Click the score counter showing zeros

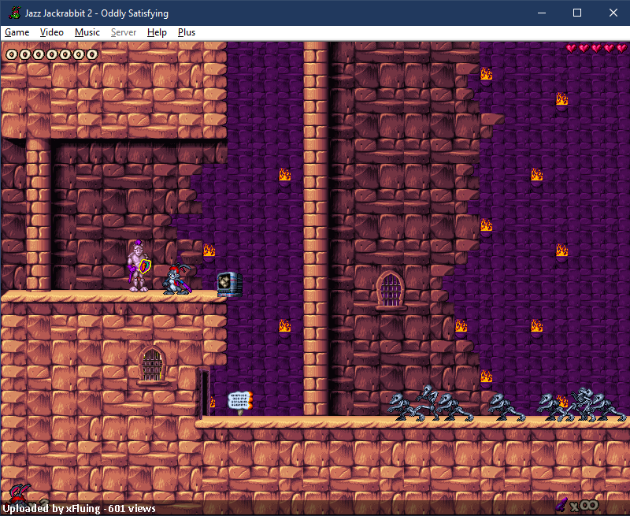(x=51, y=54)
